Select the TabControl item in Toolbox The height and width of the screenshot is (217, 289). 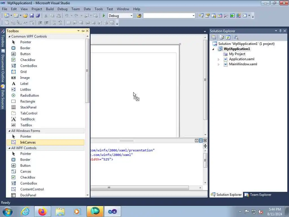point(45,113)
